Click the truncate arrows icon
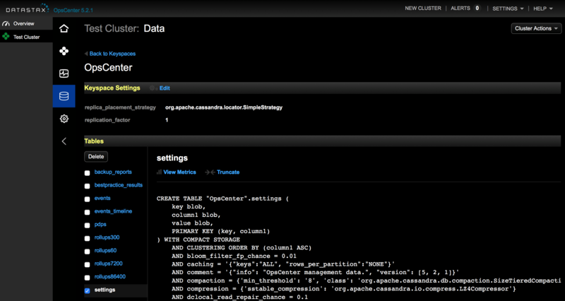The image size is (565, 301). (x=210, y=172)
